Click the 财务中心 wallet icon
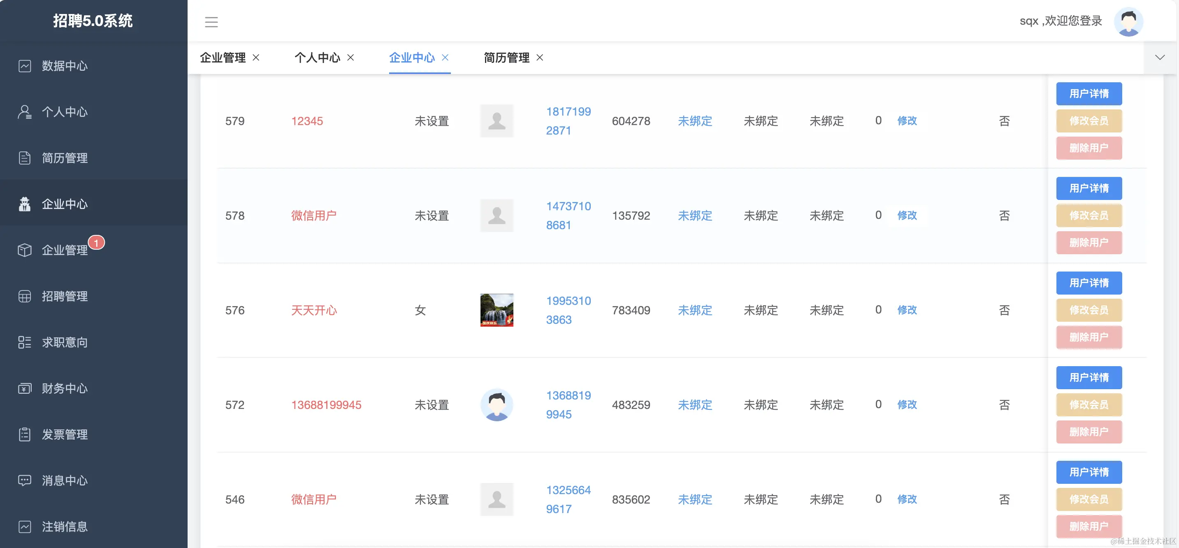Viewport: 1179px width, 548px height. tap(25, 388)
